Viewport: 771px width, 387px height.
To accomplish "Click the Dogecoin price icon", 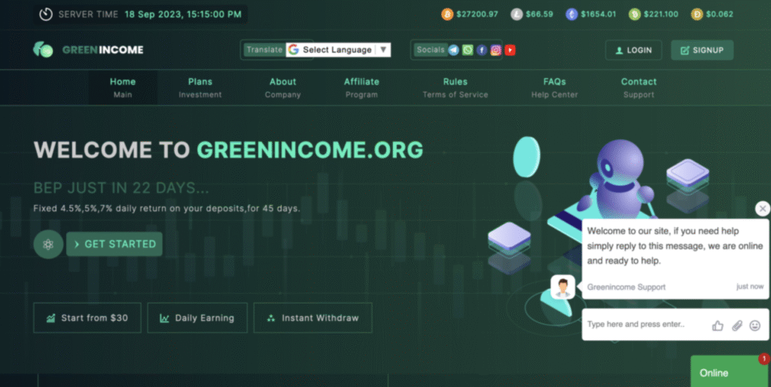I will click(x=696, y=14).
